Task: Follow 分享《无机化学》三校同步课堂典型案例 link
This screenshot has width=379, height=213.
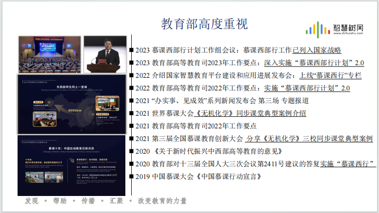Action: (x=309, y=139)
